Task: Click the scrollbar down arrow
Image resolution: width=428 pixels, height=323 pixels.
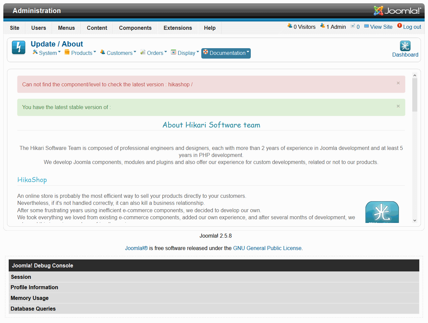Action: pyautogui.click(x=415, y=220)
